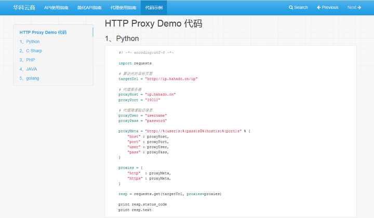Image resolution: width=374 pixels, height=218 pixels.
Task: Open the PHP sidebar entry
Action: (x=27, y=60)
